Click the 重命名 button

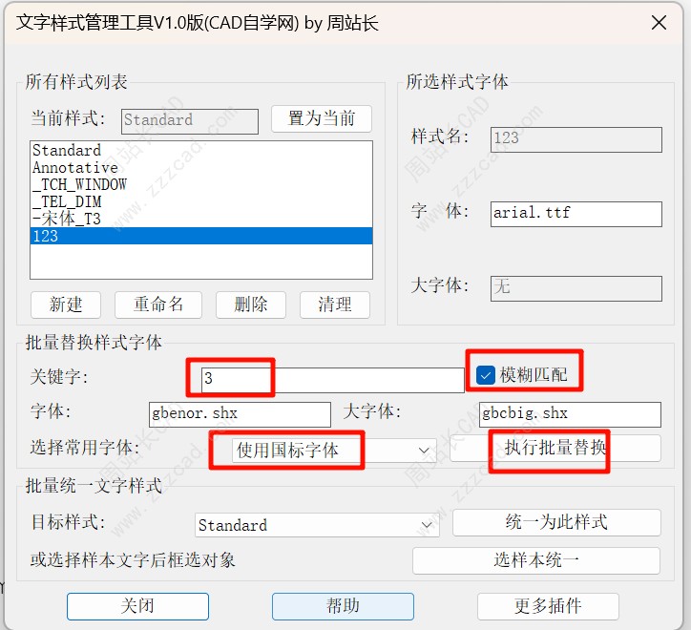(158, 304)
